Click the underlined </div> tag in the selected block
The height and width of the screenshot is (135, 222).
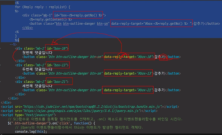click(28, 28)
